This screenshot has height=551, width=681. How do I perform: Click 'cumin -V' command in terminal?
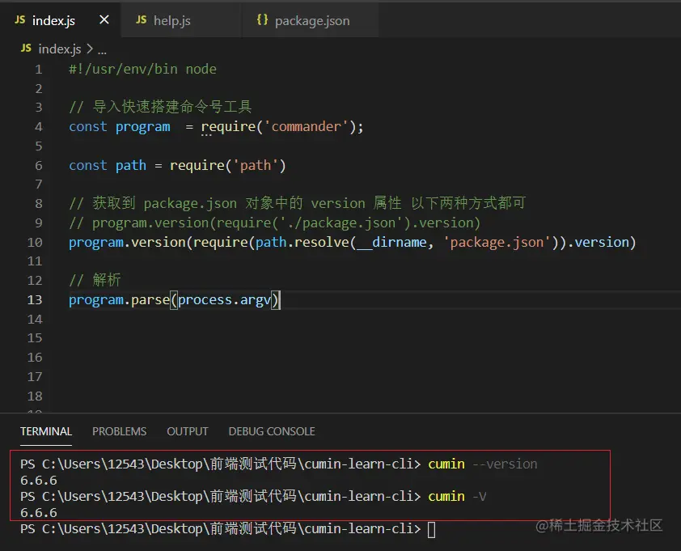[457, 496]
